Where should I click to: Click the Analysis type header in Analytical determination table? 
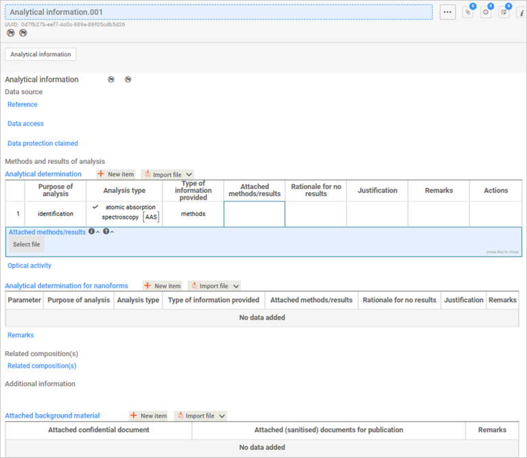coord(124,191)
